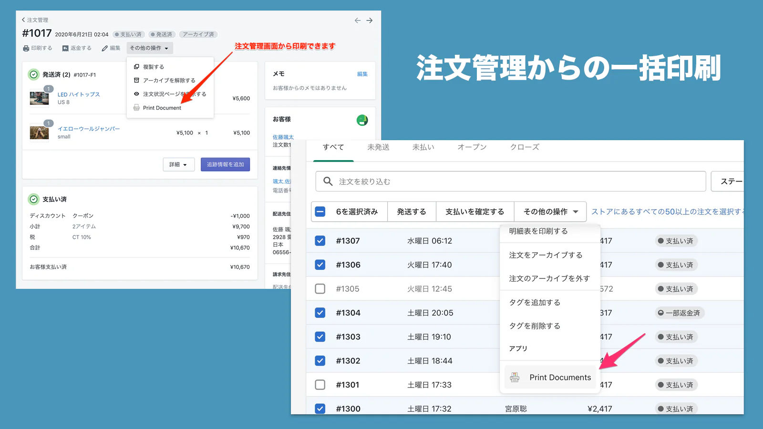Open イエローウールジャンパー product link
This screenshot has width=763, height=429.
click(89, 129)
